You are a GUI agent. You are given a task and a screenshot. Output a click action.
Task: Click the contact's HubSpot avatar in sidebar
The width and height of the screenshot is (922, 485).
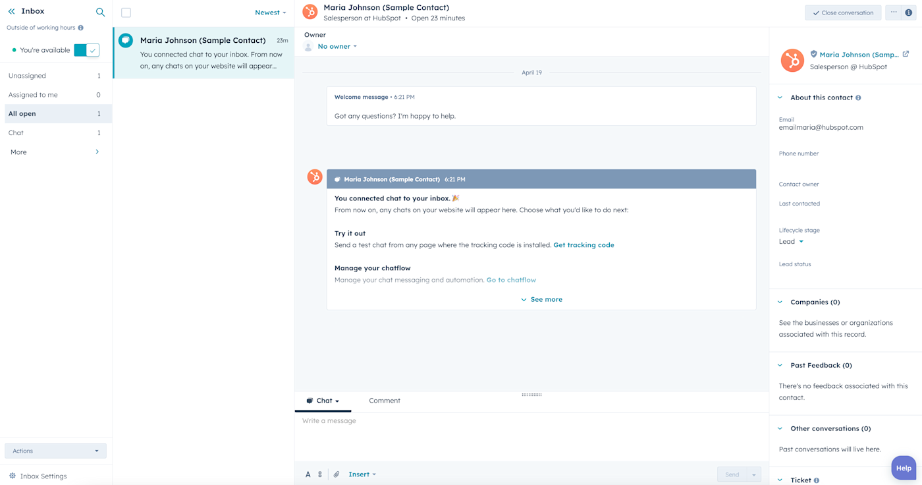point(792,60)
